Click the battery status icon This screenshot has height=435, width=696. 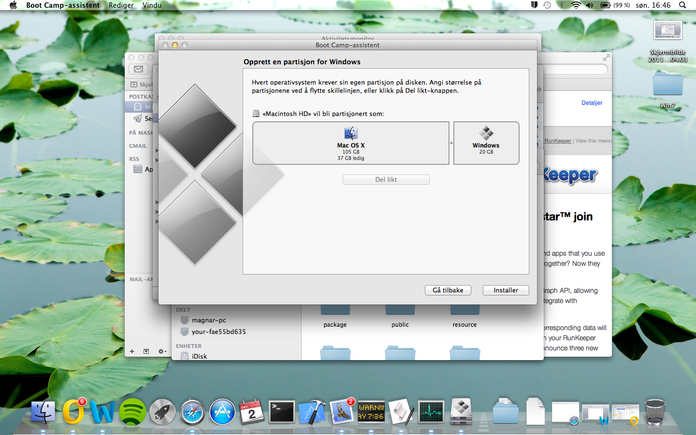[x=606, y=5]
